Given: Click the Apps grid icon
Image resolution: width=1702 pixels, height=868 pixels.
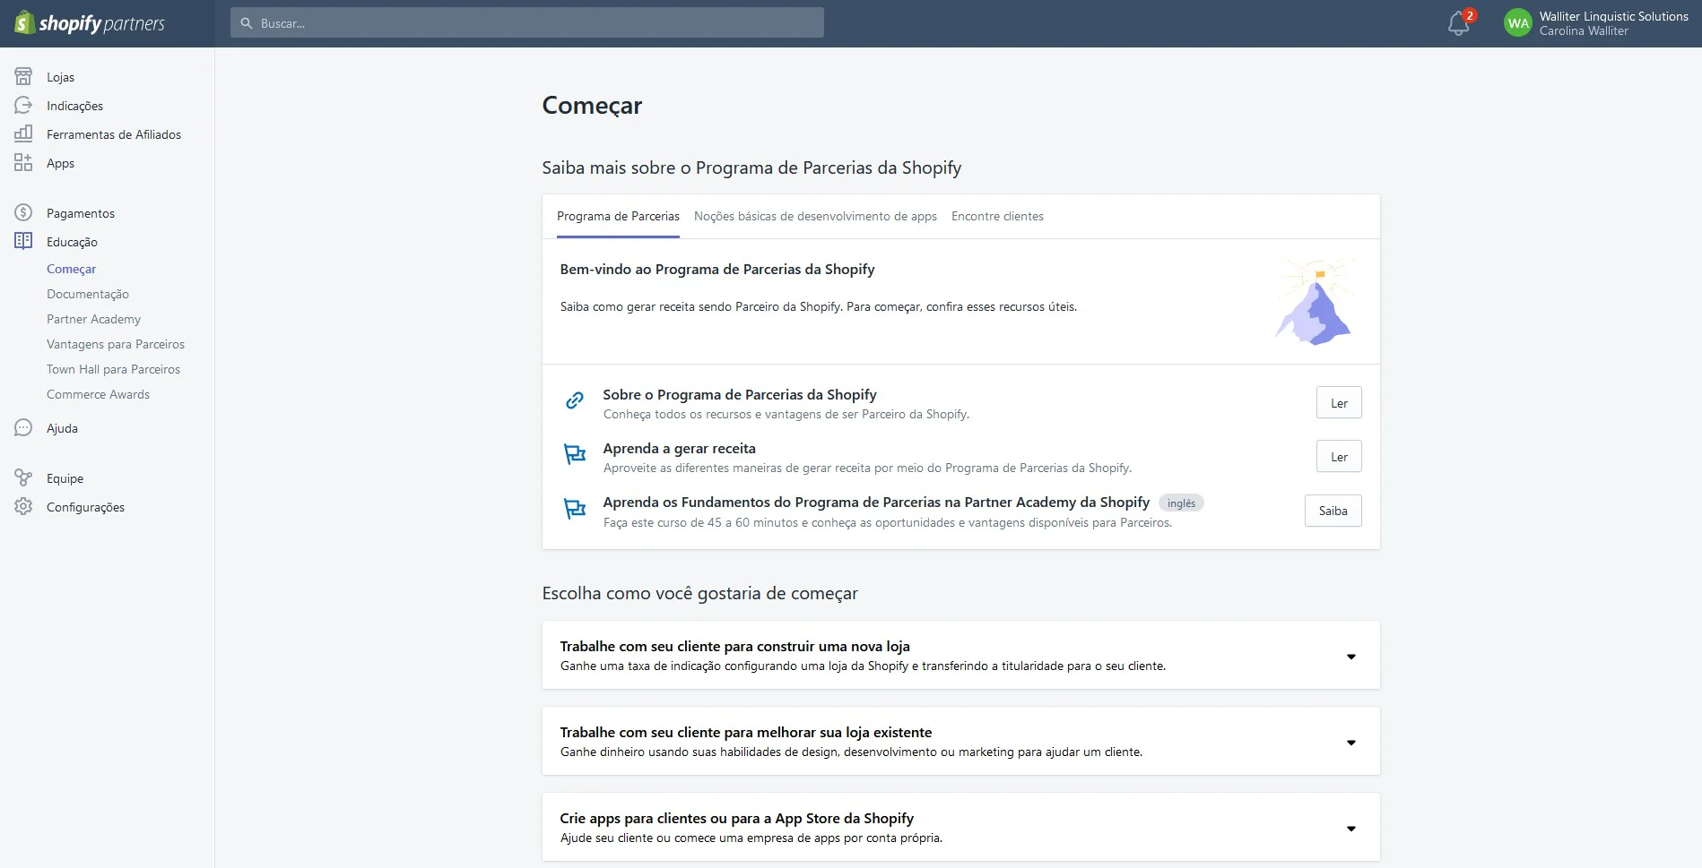Looking at the screenshot, I should (x=23, y=162).
